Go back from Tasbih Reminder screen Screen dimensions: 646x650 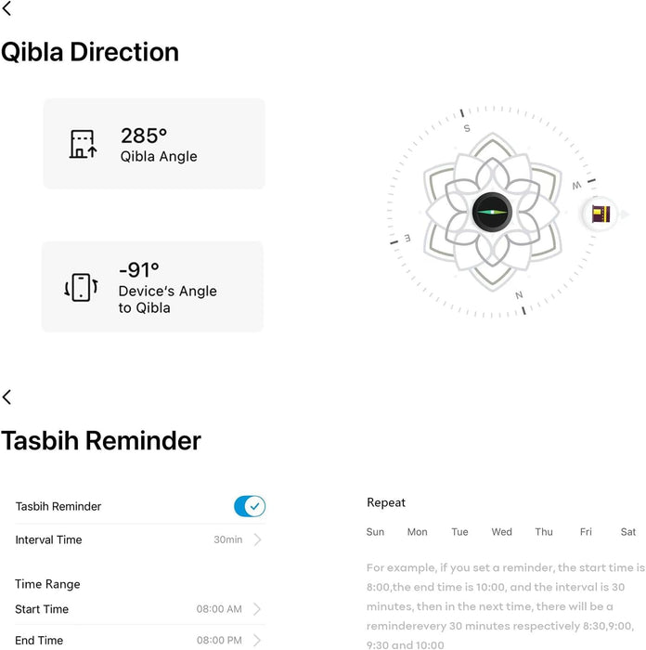pos(7,397)
